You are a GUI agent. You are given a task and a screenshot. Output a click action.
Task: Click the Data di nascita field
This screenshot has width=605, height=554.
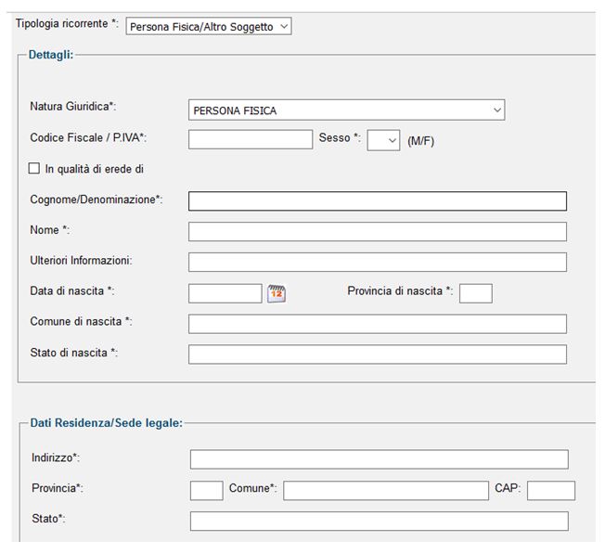225,293
